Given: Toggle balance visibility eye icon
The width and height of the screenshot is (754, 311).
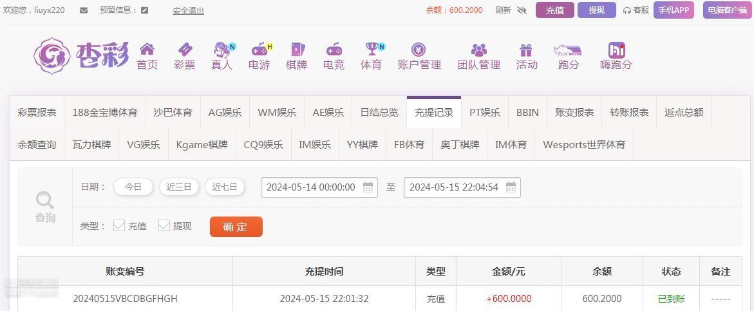Looking at the screenshot, I should click(522, 10).
